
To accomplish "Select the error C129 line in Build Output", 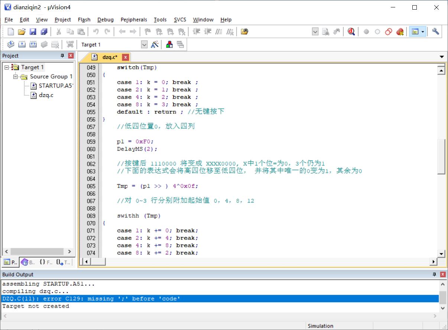I will 220,299.
